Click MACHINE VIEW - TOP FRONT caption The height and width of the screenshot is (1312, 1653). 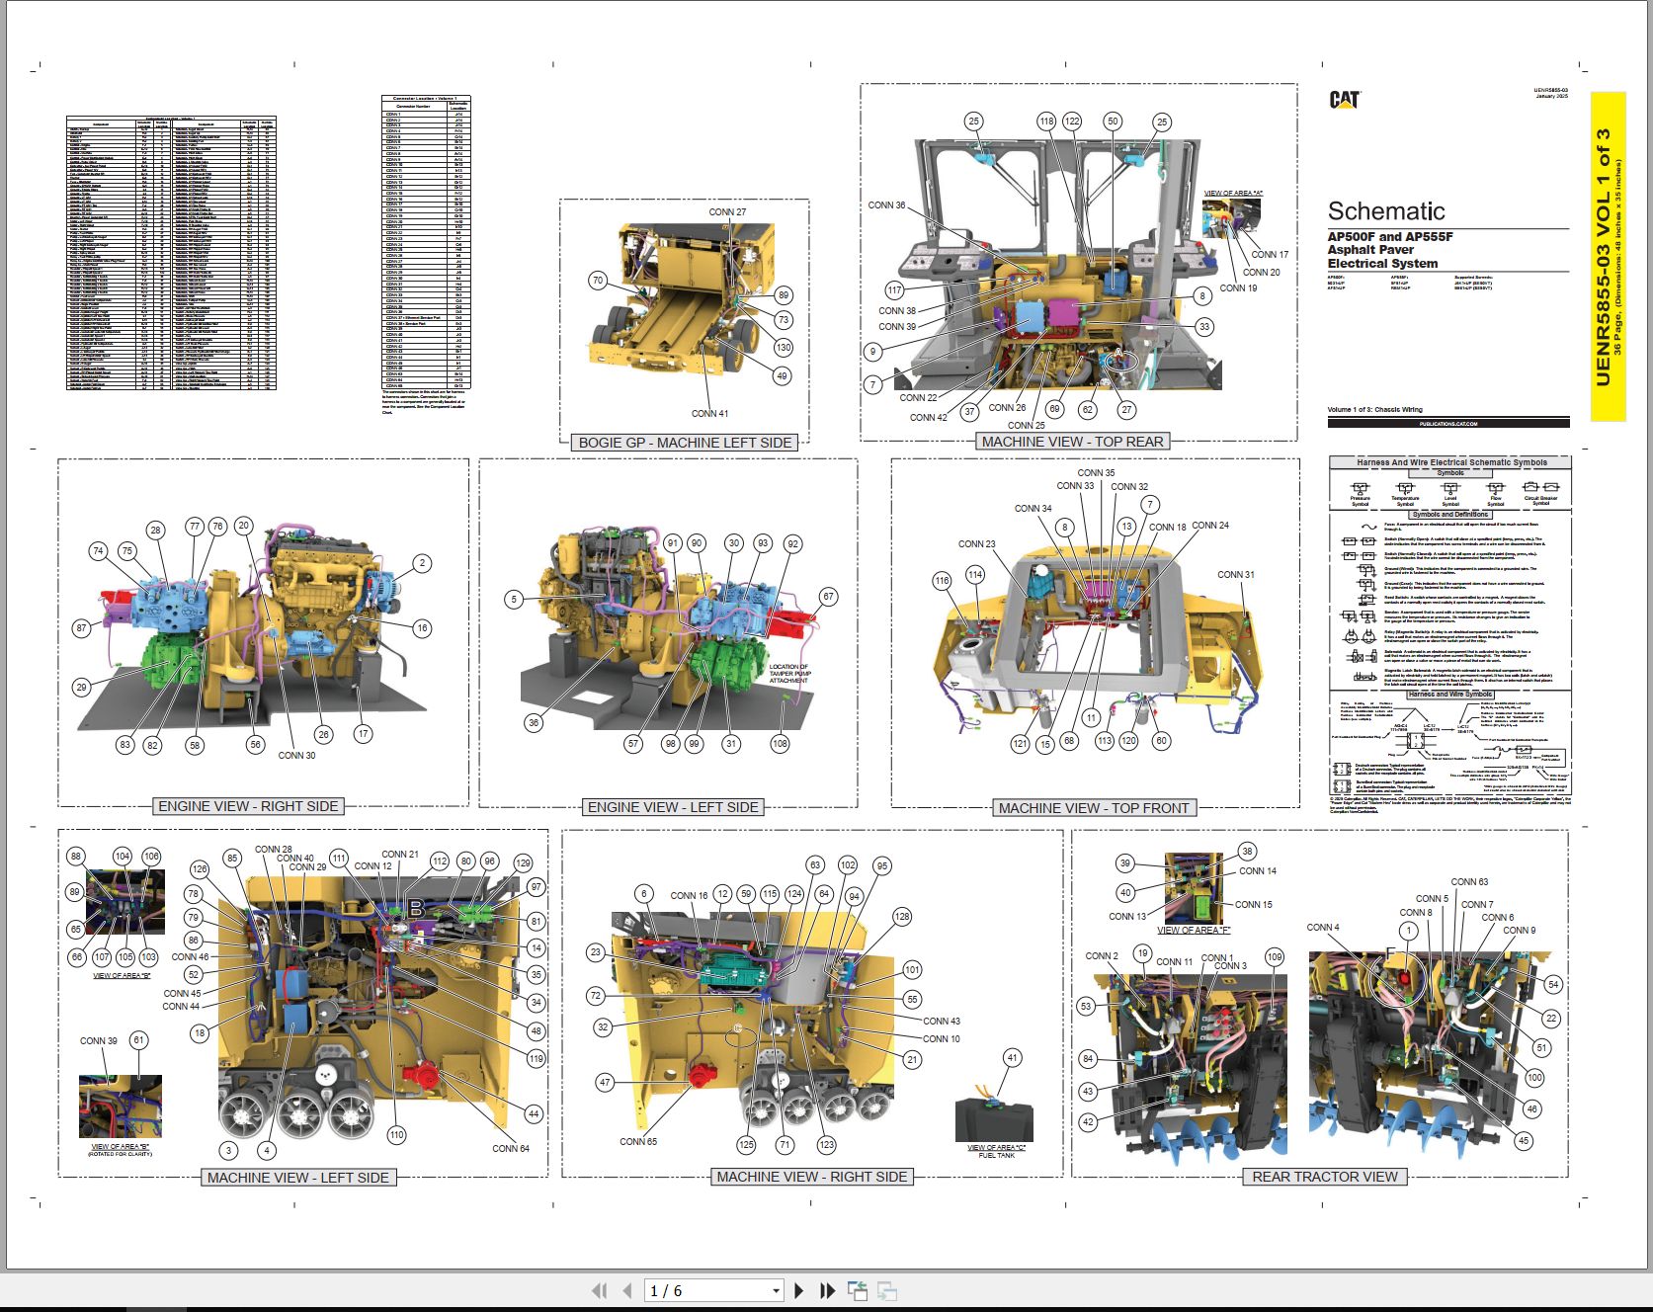pyautogui.click(x=1094, y=808)
